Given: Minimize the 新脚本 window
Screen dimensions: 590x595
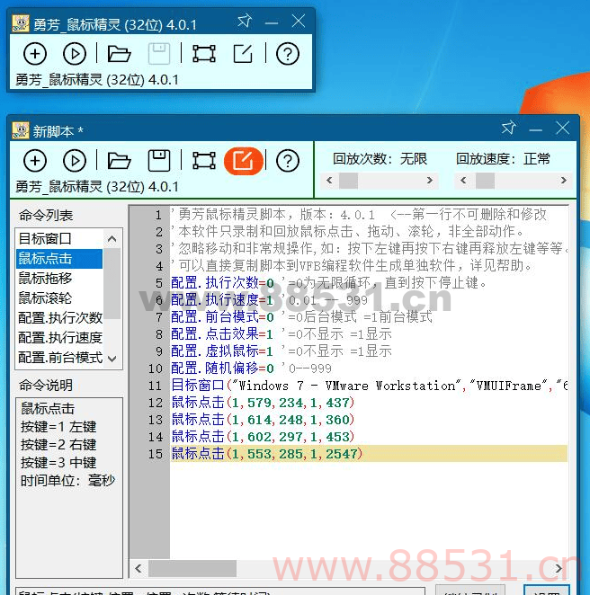Looking at the screenshot, I should [535, 129].
